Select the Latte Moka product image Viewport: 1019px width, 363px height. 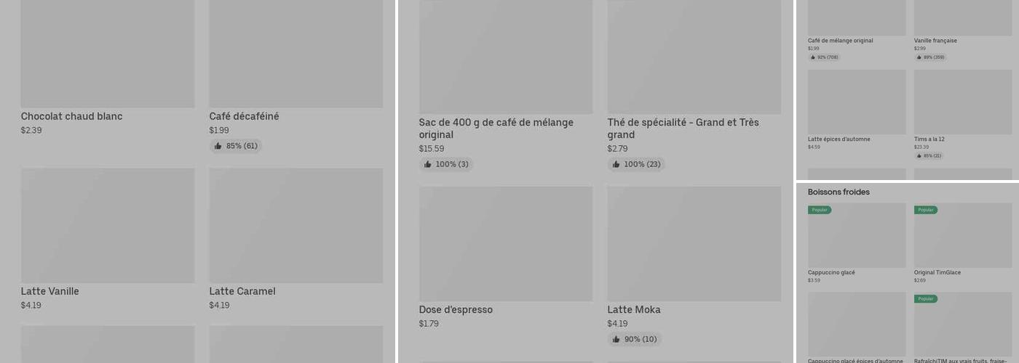click(x=694, y=243)
